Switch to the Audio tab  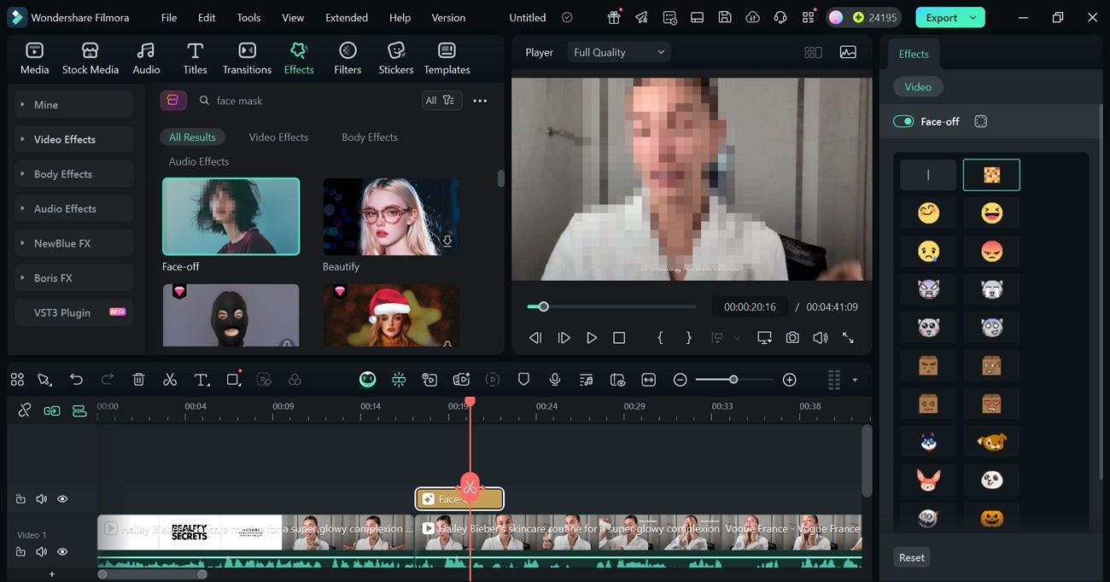coord(146,58)
